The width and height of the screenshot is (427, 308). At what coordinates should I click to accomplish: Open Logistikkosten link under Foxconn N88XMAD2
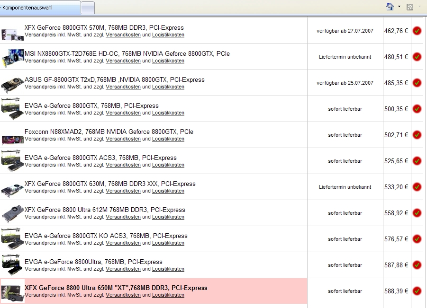(x=168, y=139)
